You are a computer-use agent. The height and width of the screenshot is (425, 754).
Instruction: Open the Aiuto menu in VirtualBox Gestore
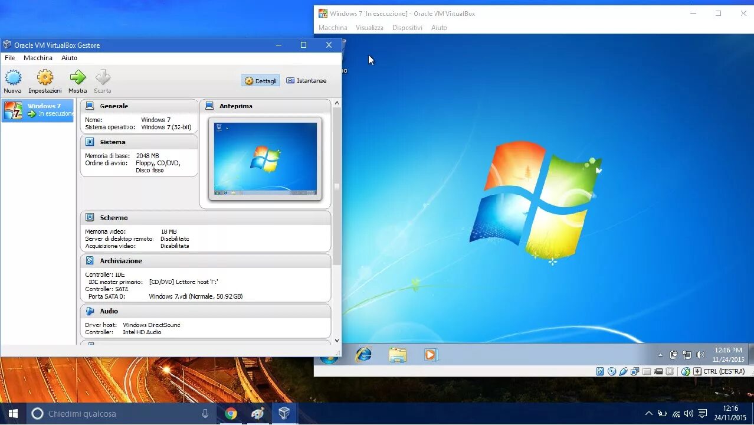pyautogui.click(x=69, y=58)
